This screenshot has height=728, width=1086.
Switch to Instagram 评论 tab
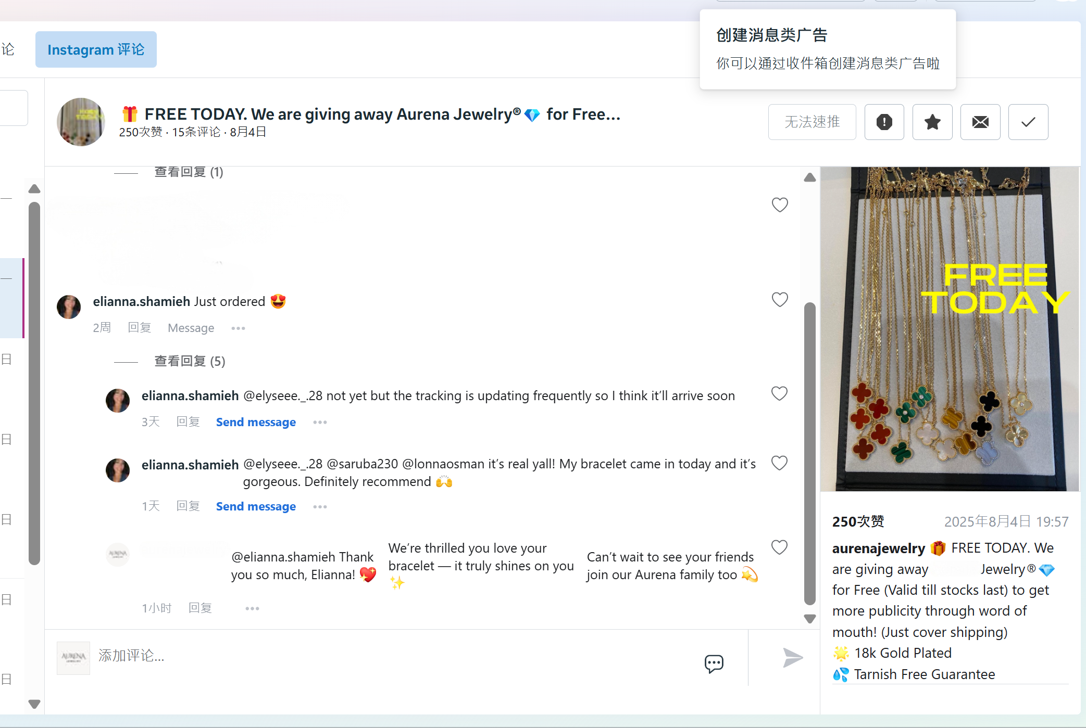point(96,49)
